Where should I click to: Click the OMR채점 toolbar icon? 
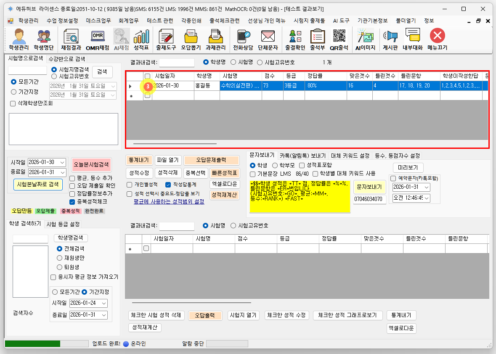(x=97, y=40)
